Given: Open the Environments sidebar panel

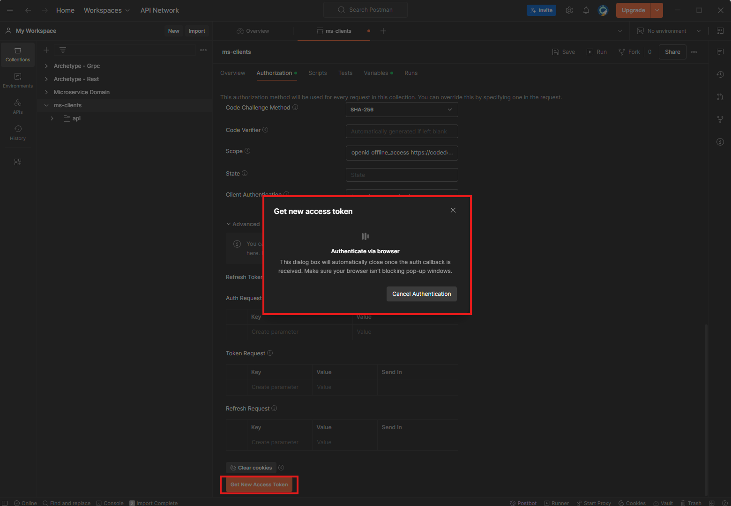Looking at the screenshot, I should pyautogui.click(x=18, y=81).
